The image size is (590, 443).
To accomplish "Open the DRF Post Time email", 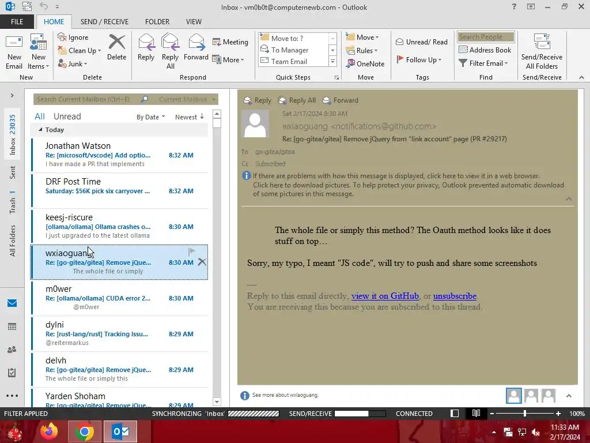I will click(119, 190).
